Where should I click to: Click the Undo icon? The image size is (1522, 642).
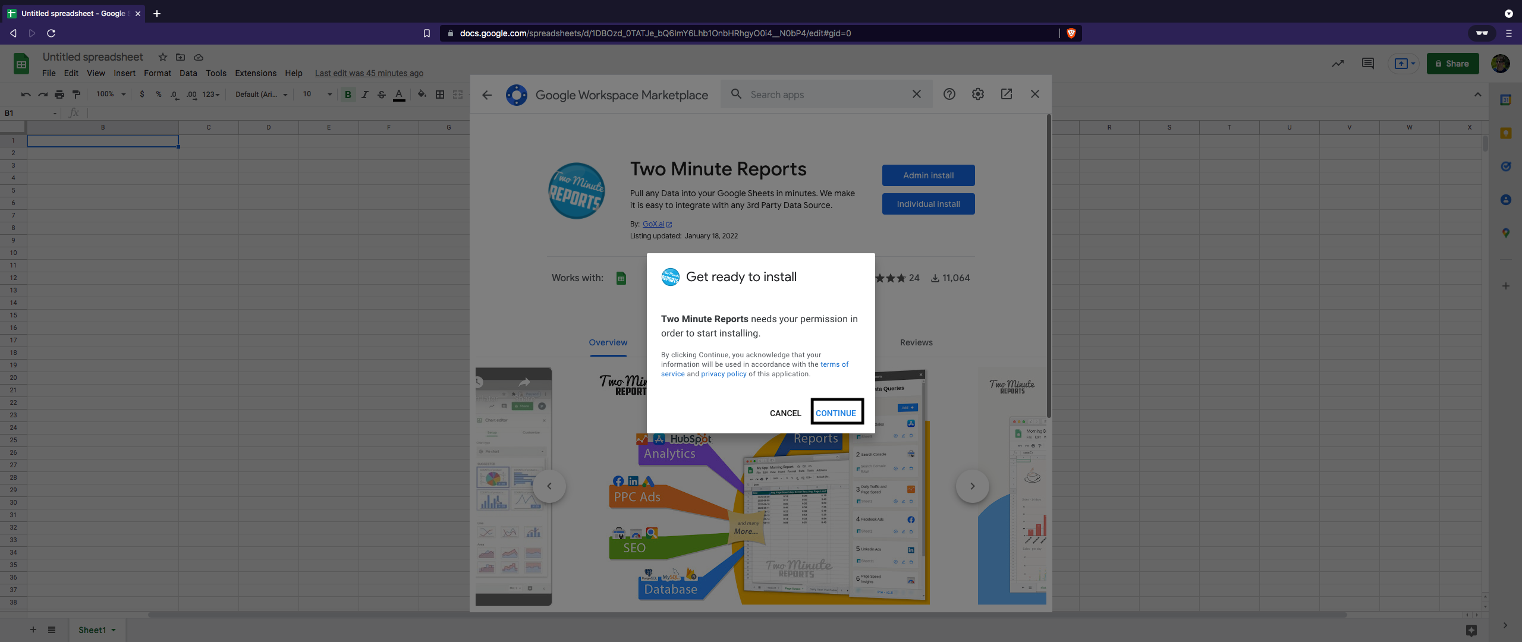point(26,95)
